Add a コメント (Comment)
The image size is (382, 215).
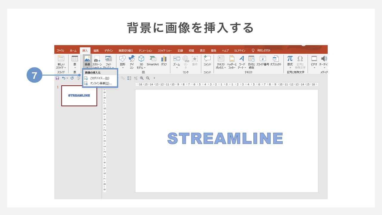pos(207,61)
